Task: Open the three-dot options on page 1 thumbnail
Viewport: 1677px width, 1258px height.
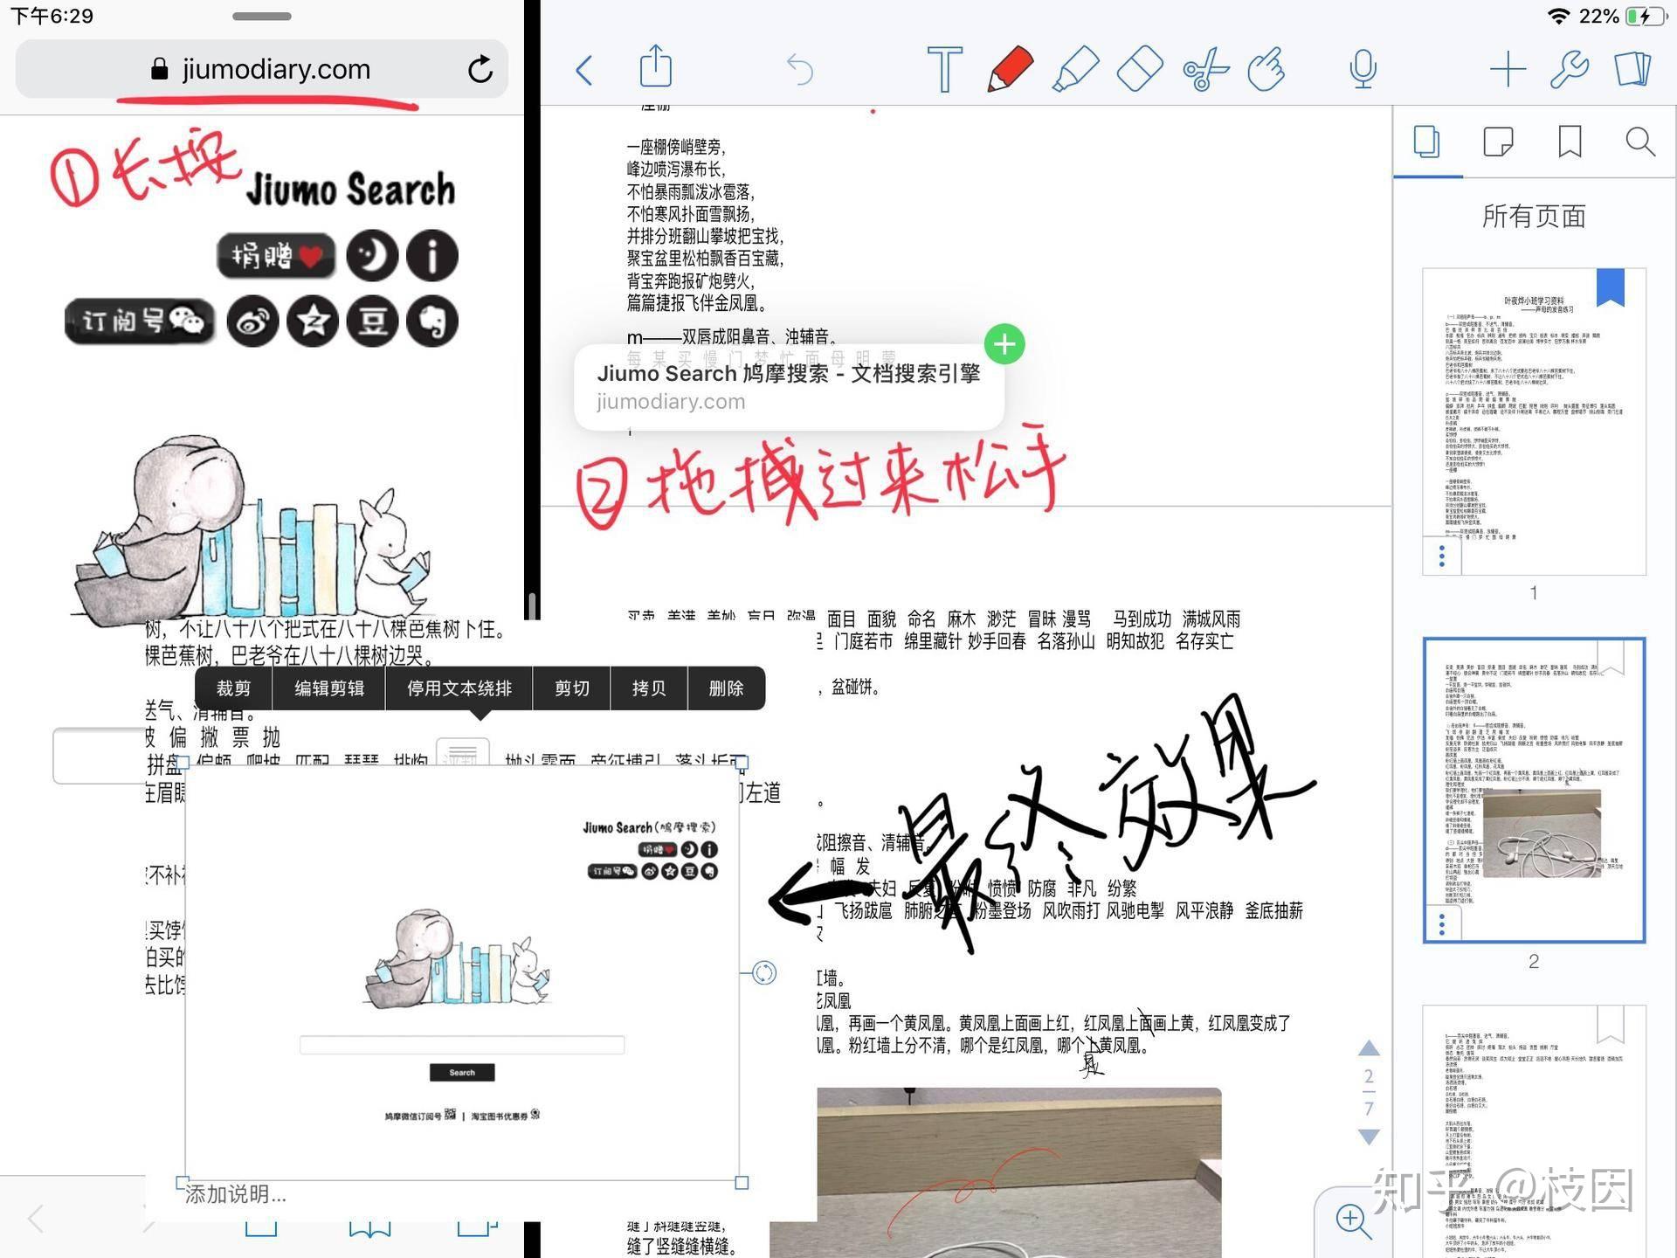Action: 1441,553
